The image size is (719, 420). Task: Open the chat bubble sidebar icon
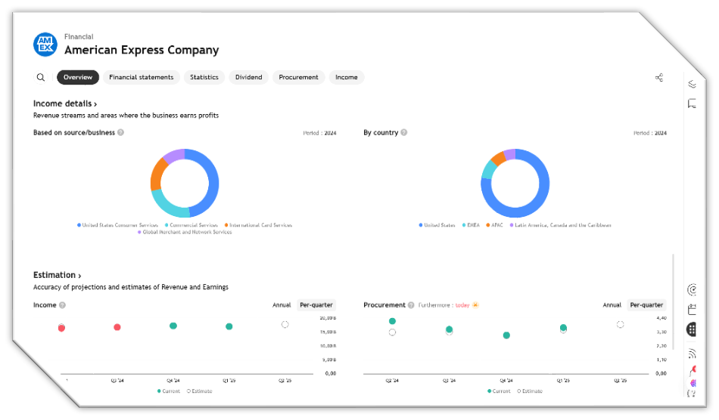pyautogui.click(x=692, y=103)
